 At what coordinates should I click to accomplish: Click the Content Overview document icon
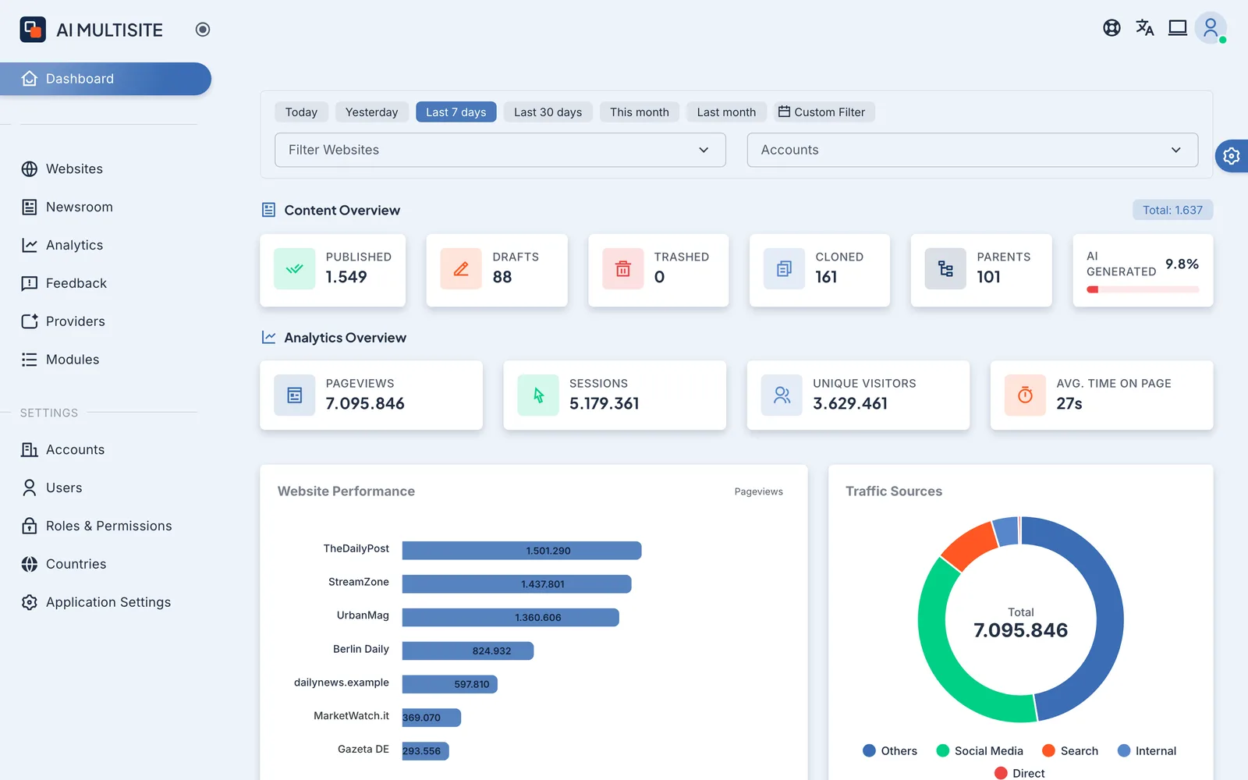tap(268, 210)
